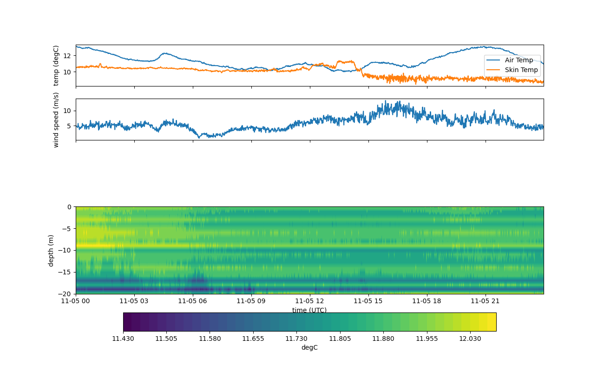The width and height of the screenshot is (604, 372).
Task: Click the Air Temp legend entry
Action: click(x=519, y=60)
